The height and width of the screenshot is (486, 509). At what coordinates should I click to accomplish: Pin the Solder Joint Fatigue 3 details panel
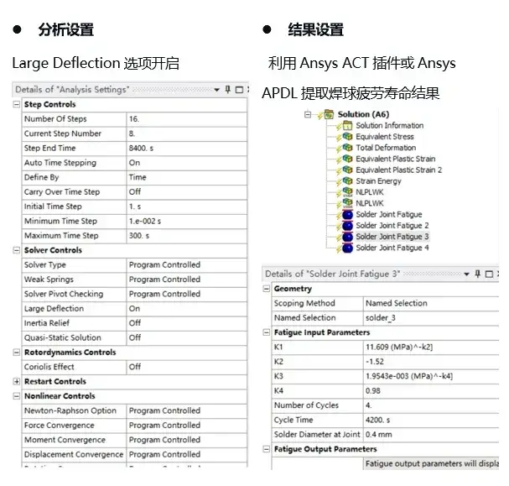(477, 274)
